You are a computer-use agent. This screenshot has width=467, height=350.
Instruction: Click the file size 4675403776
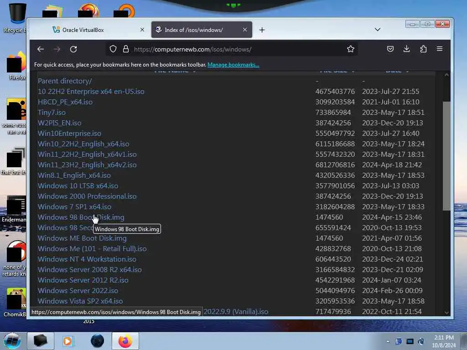pyautogui.click(x=335, y=91)
